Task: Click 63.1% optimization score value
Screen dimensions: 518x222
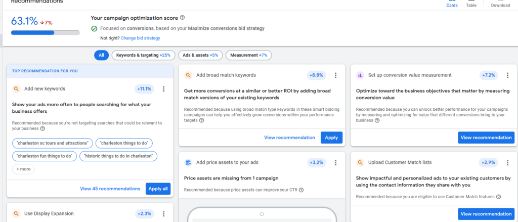Action: click(24, 21)
